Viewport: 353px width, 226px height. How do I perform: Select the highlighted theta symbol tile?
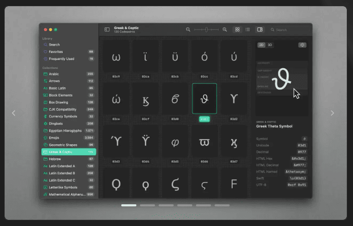point(204,99)
